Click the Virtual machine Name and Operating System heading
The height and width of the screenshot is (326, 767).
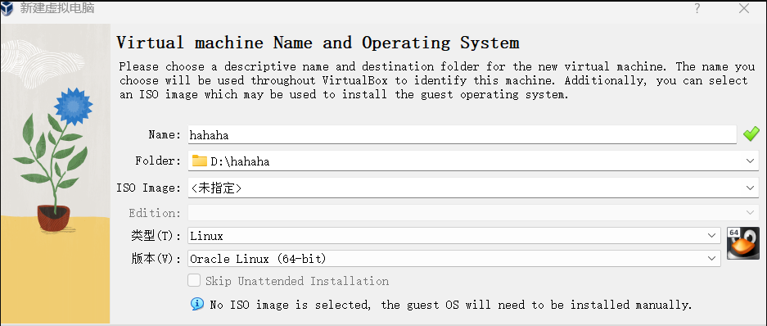318,43
